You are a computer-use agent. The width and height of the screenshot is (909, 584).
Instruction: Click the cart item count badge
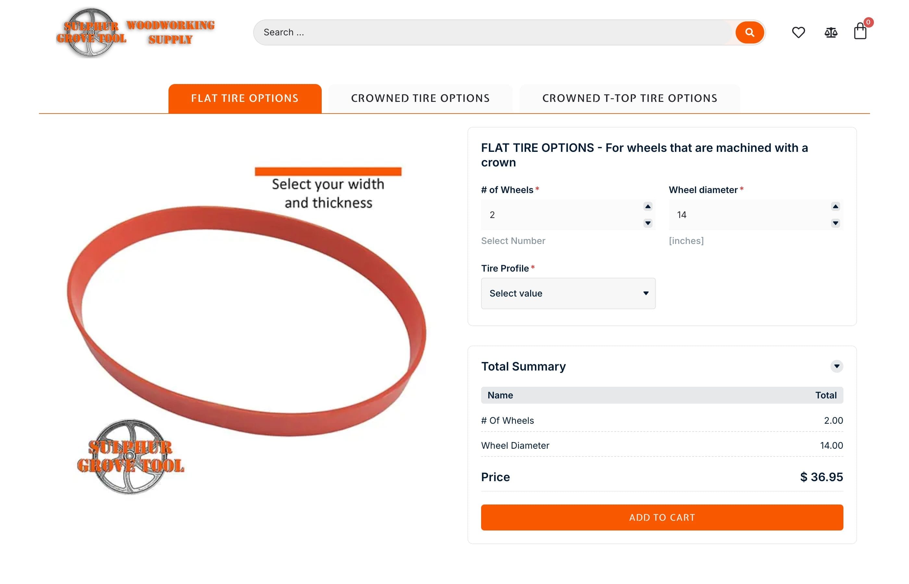click(868, 22)
